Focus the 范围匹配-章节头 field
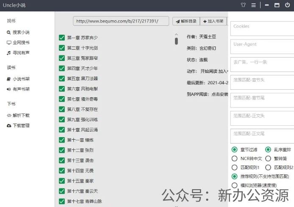The image size is (294, 207). (262, 82)
